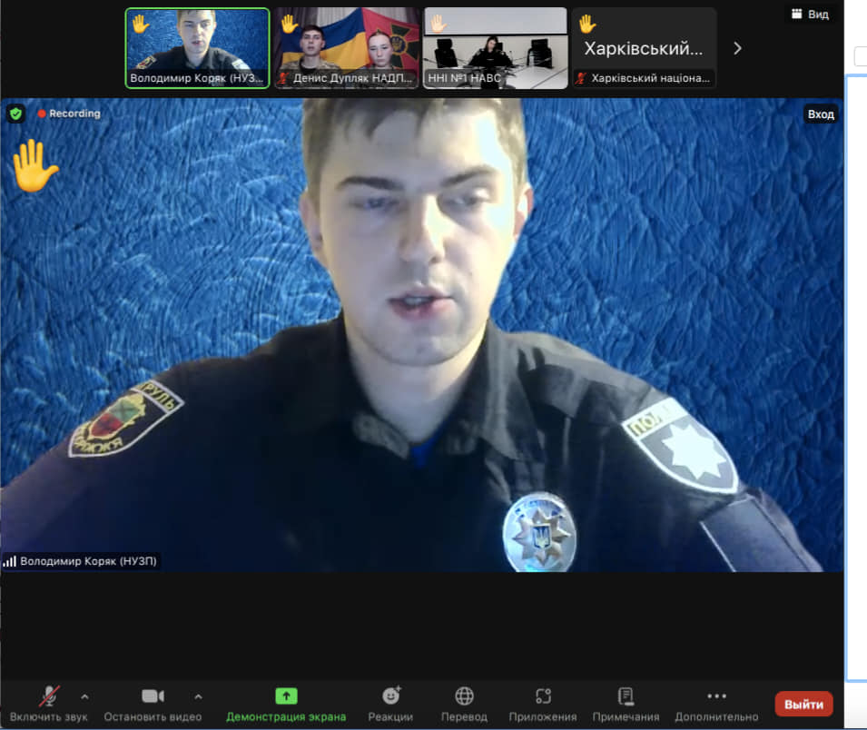Click the green shield encryption icon
867x730 pixels.
click(x=15, y=113)
